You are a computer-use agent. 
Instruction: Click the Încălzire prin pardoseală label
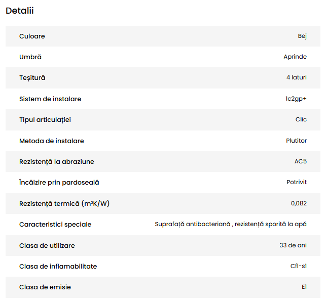pos(59,183)
